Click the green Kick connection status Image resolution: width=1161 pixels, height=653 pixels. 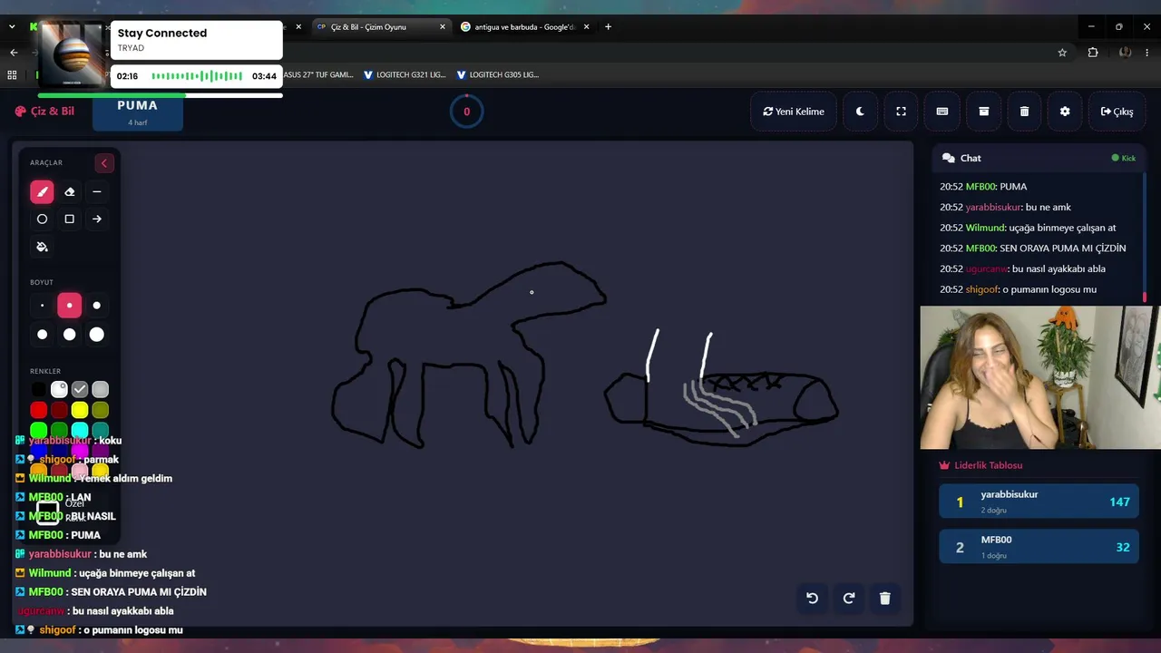click(1124, 158)
